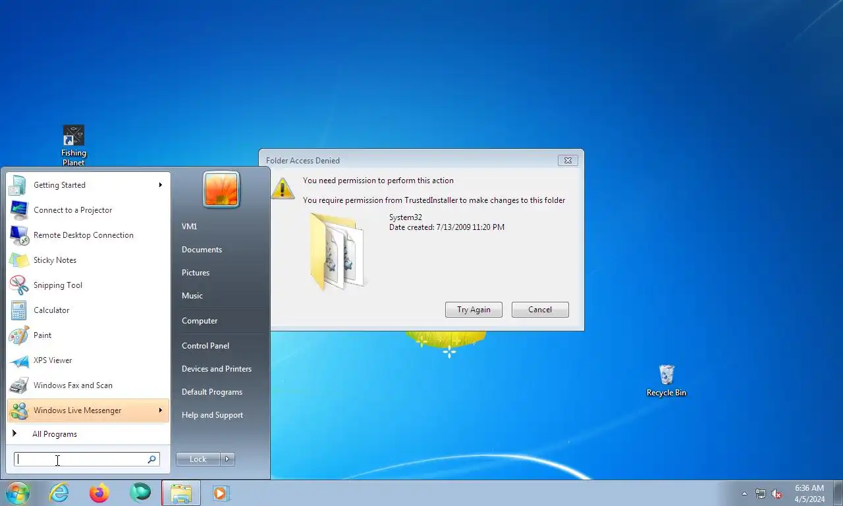
Task: Click "You need permission to perform this action"
Action: 378,181
